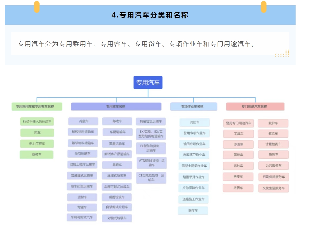Click the 4.专用汽车分类和名称 title banner
Screen dimensions: 310x231
(150, 15)
